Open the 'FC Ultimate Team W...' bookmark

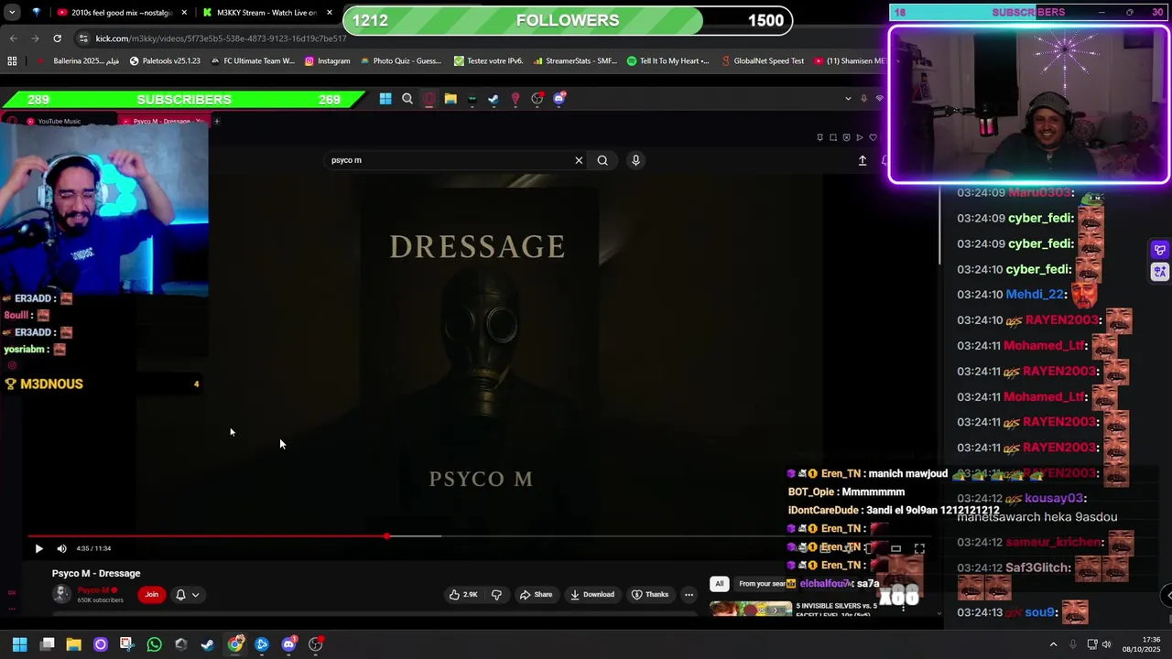(x=252, y=61)
